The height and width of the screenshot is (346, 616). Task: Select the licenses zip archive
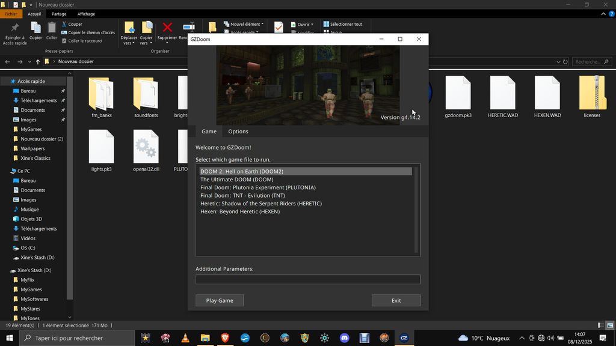[592, 97]
